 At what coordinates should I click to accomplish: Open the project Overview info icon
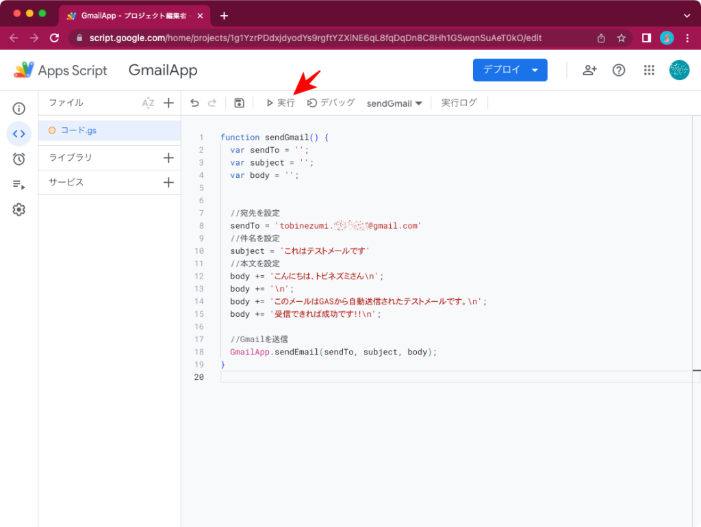pyautogui.click(x=18, y=109)
